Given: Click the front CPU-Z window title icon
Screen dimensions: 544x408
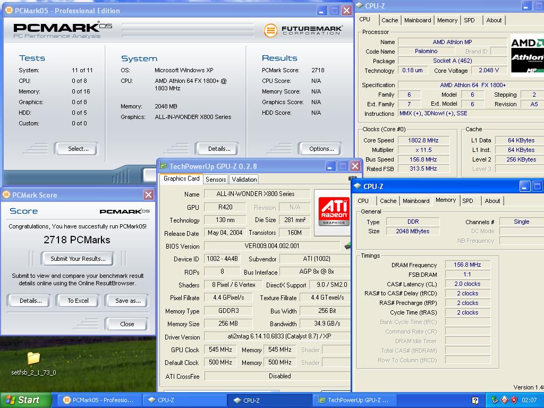Looking at the screenshot, I should pos(358,186).
